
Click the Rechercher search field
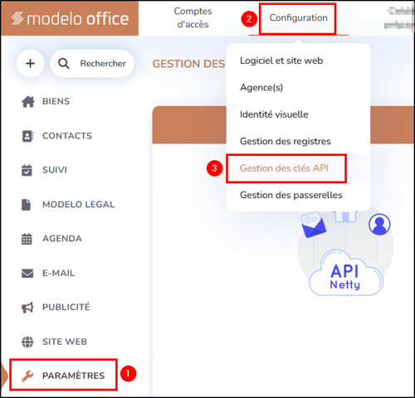92,63
